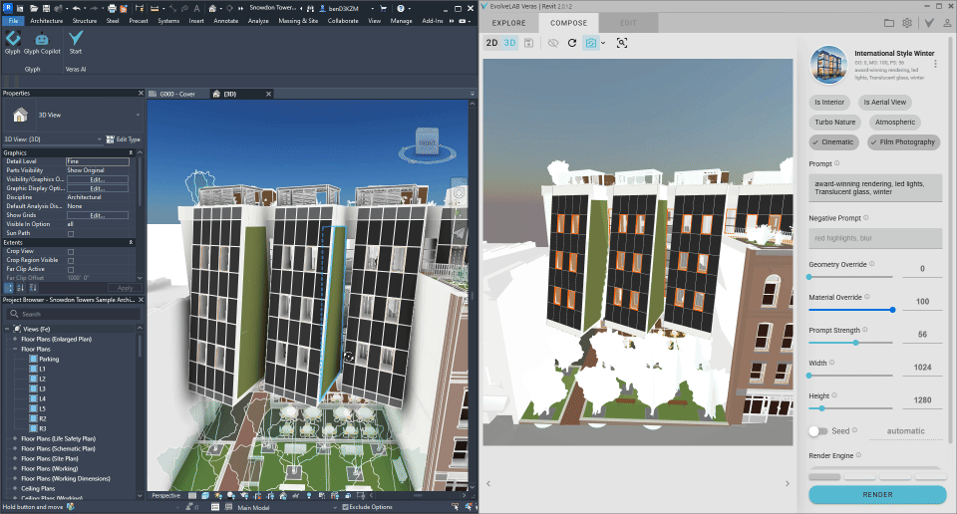Image resolution: width=957 pixels, height=514 pixels.
Task: Open 3D View type selector dropdown
Action: 138,116
